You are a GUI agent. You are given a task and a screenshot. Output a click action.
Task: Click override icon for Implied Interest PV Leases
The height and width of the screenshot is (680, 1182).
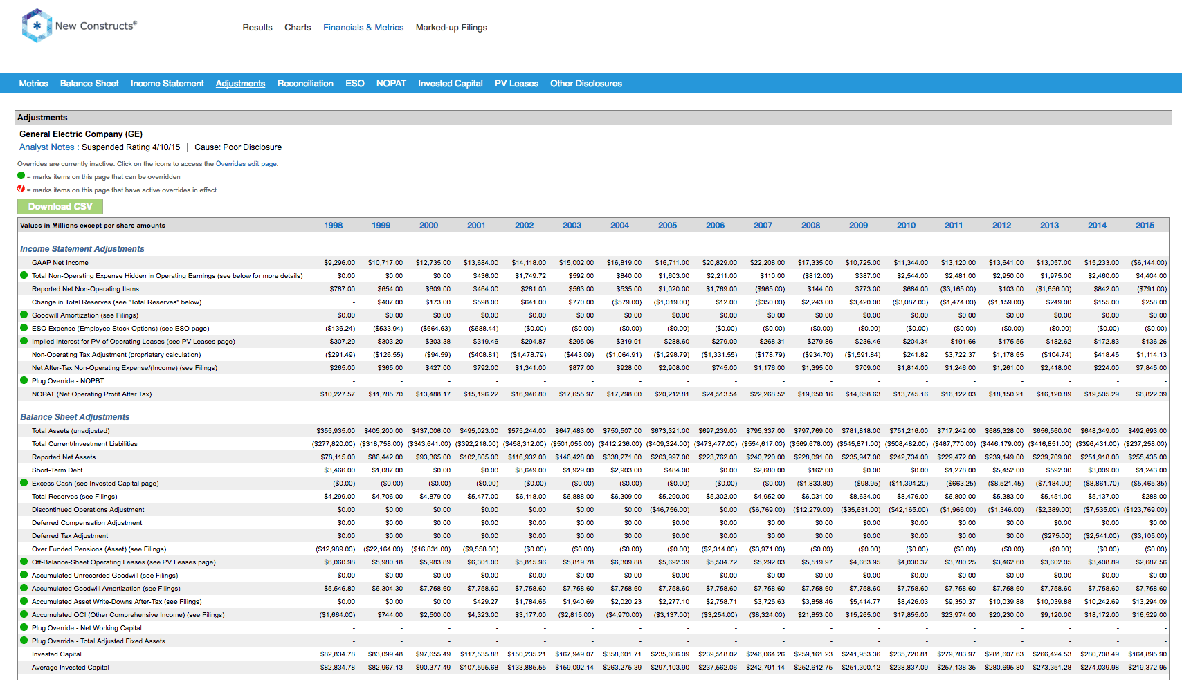pyautogui.click(x=24, y=341)
